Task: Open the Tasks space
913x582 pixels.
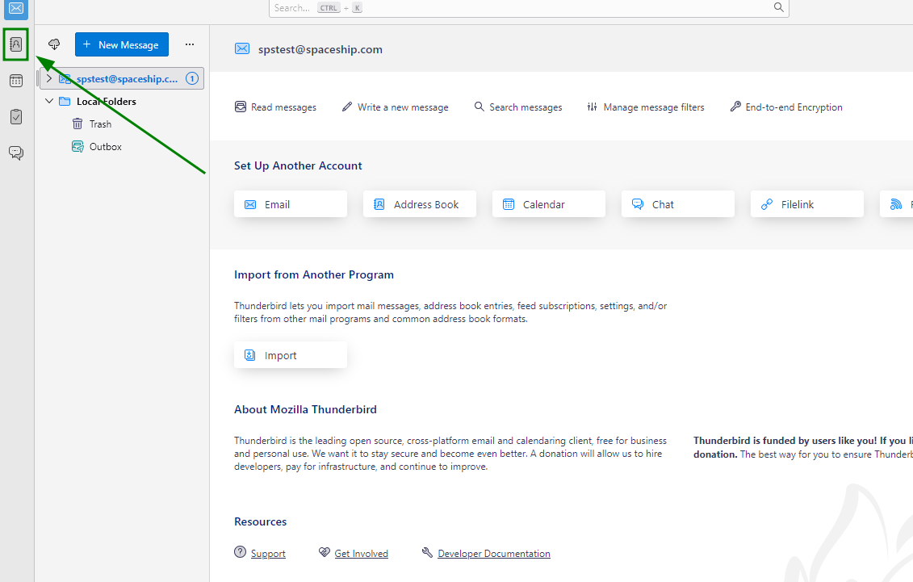Action: point(15,116)
